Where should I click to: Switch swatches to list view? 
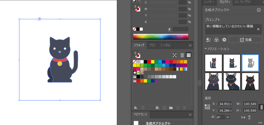182,55
